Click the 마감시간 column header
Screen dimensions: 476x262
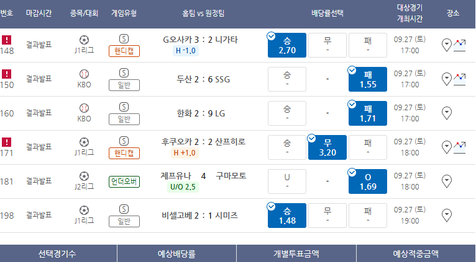click(x=39, y=13)
